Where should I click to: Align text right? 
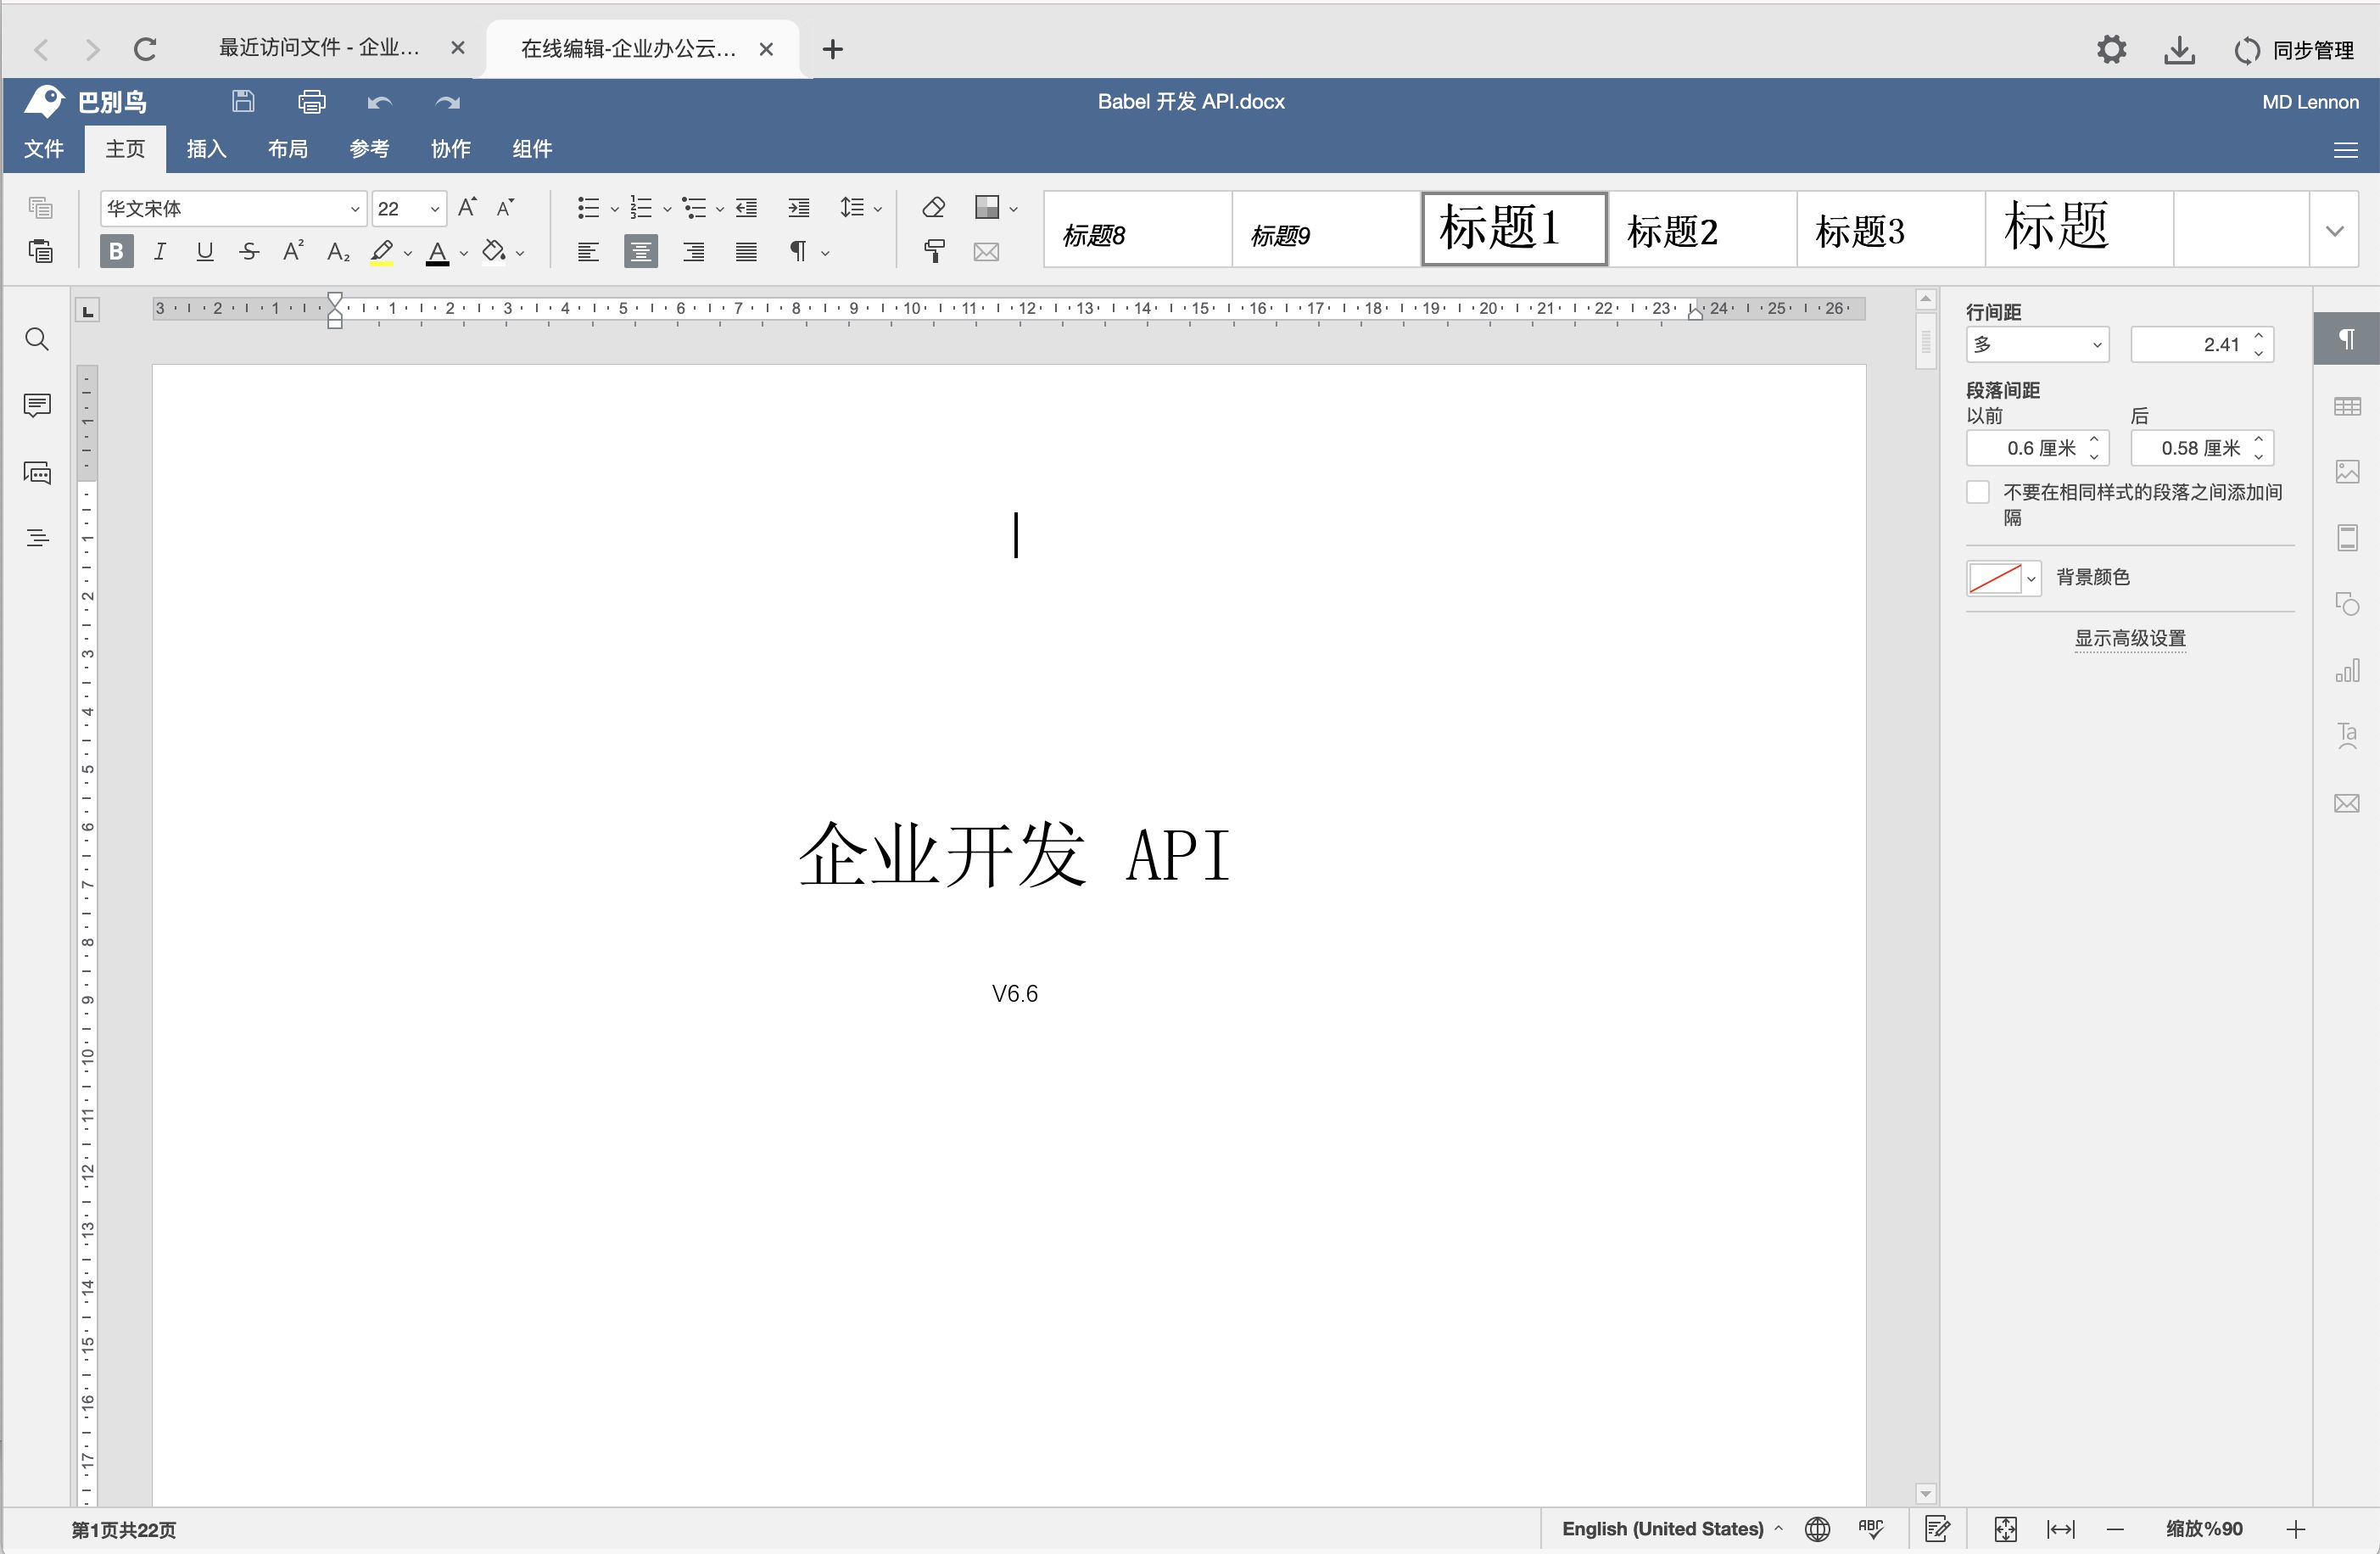click(x=694, y=251)
